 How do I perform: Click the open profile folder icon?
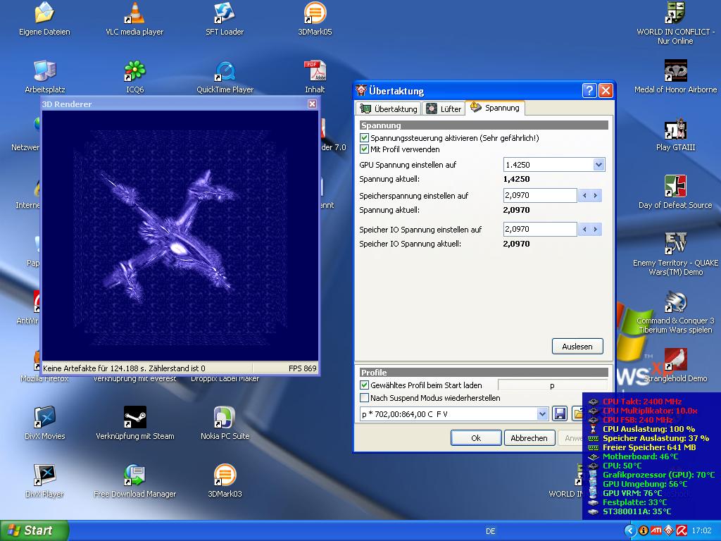coord(577,413)
